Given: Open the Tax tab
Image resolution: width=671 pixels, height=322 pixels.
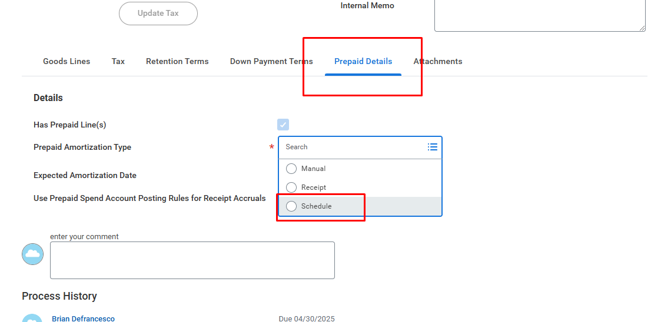Looking at the screenshot, I should 118,61.
